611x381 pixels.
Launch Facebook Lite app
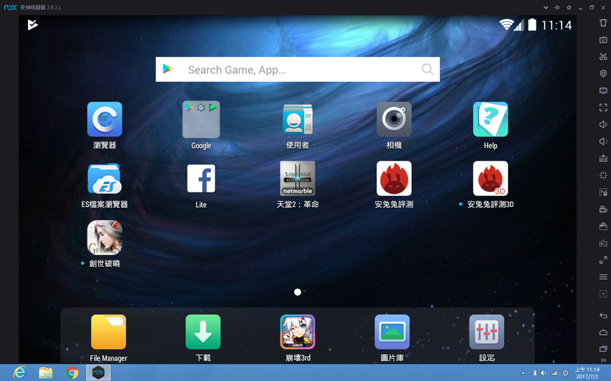coord(201,179)
